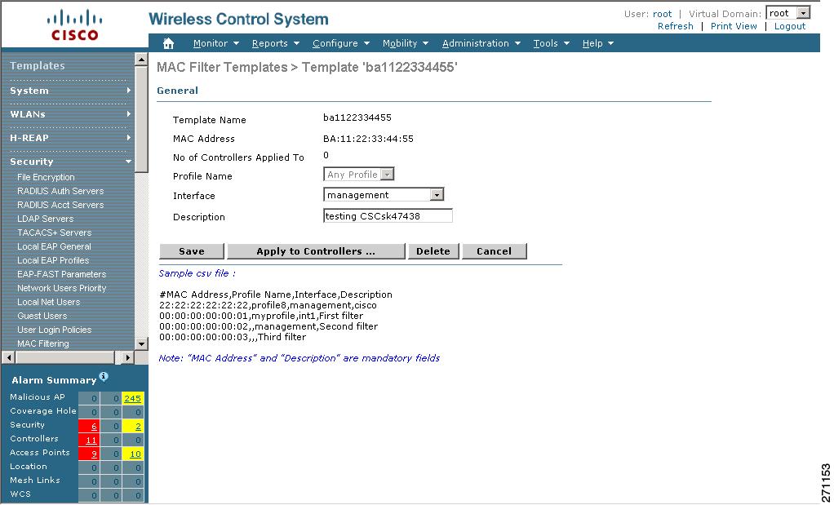
Task: Open the Monitor menu
Action: (216, 43)
